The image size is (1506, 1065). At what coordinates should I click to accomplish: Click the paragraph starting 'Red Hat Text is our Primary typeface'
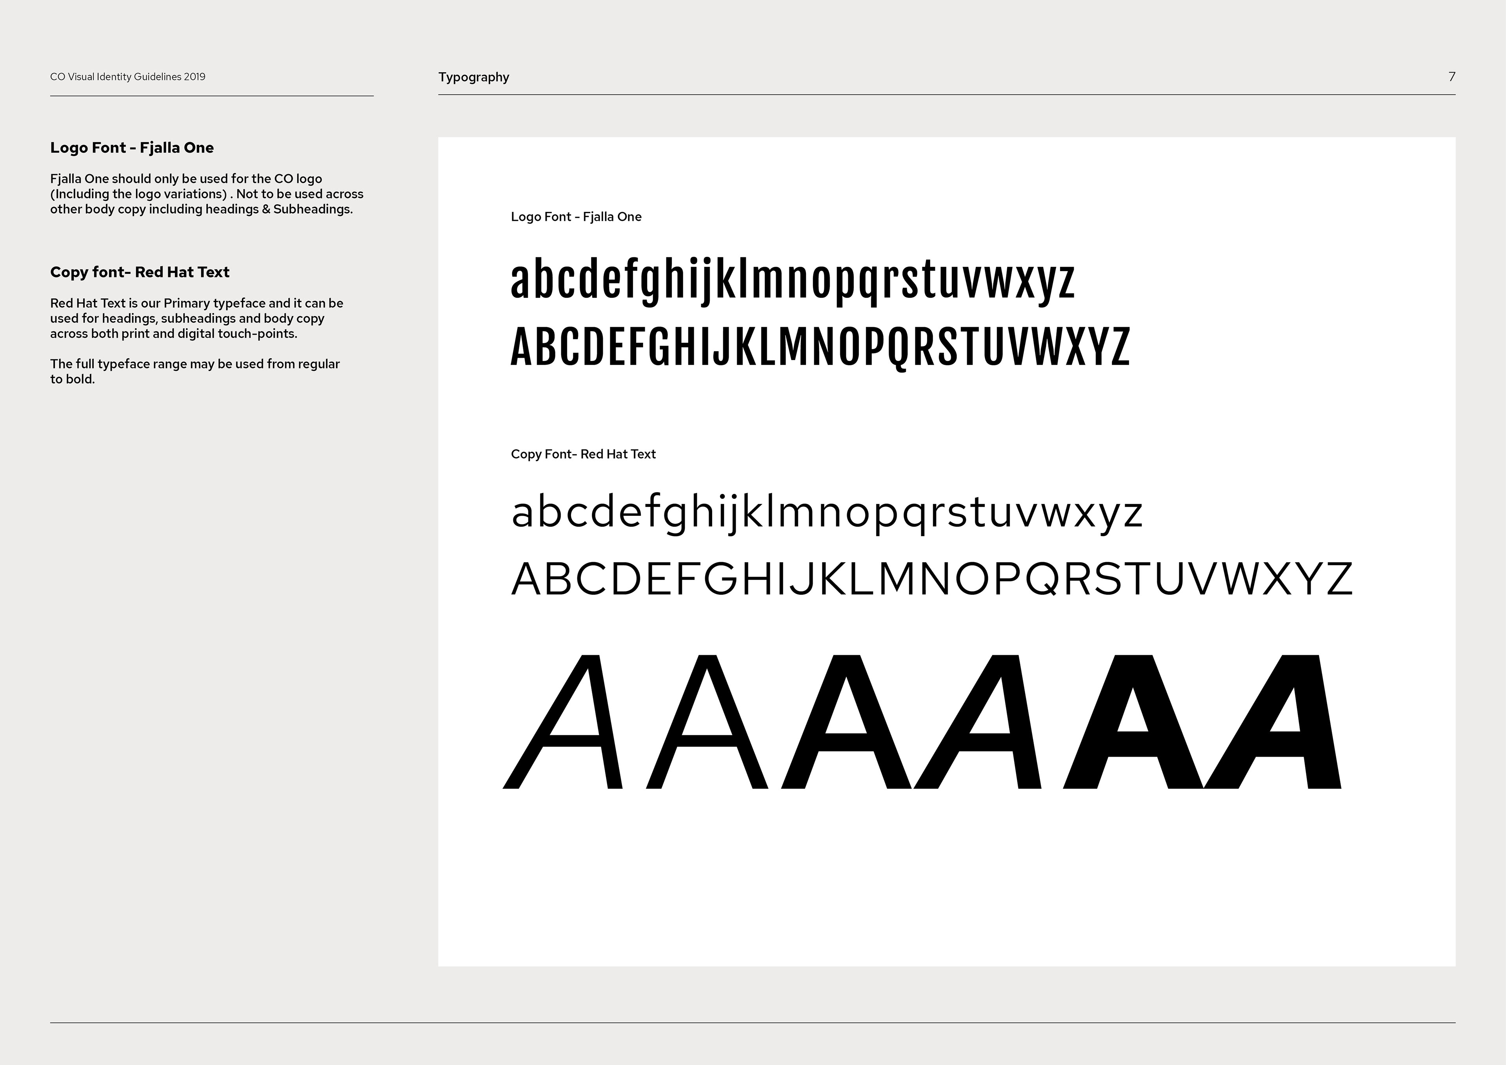(197, 318)
